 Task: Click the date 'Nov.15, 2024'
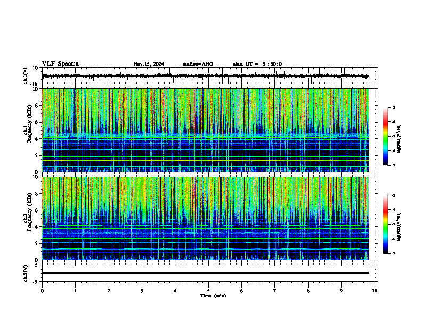tap(149, 64)
